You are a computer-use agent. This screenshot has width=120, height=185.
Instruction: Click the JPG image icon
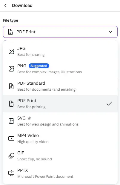point(11,51)
